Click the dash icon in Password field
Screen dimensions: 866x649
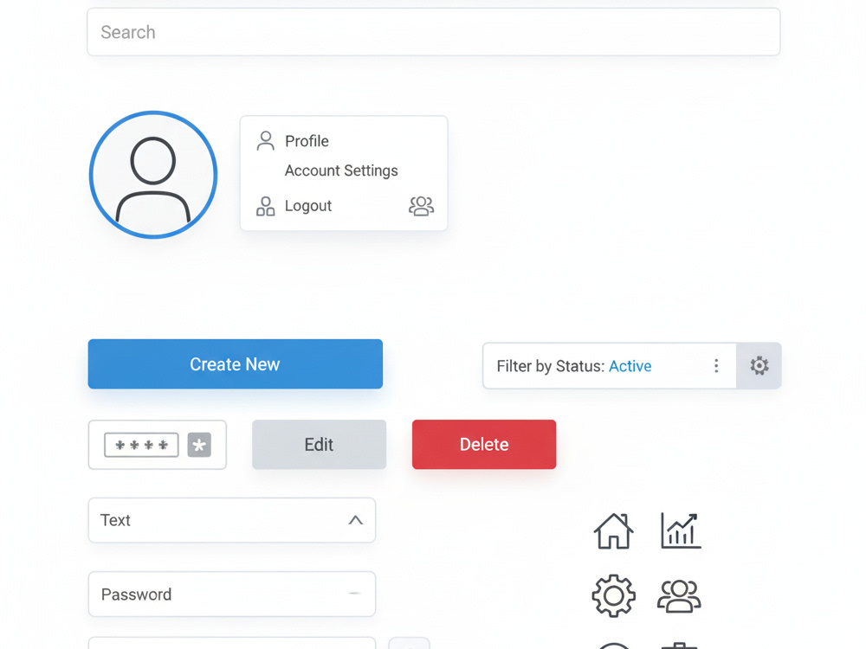click(x=354, y=594)
